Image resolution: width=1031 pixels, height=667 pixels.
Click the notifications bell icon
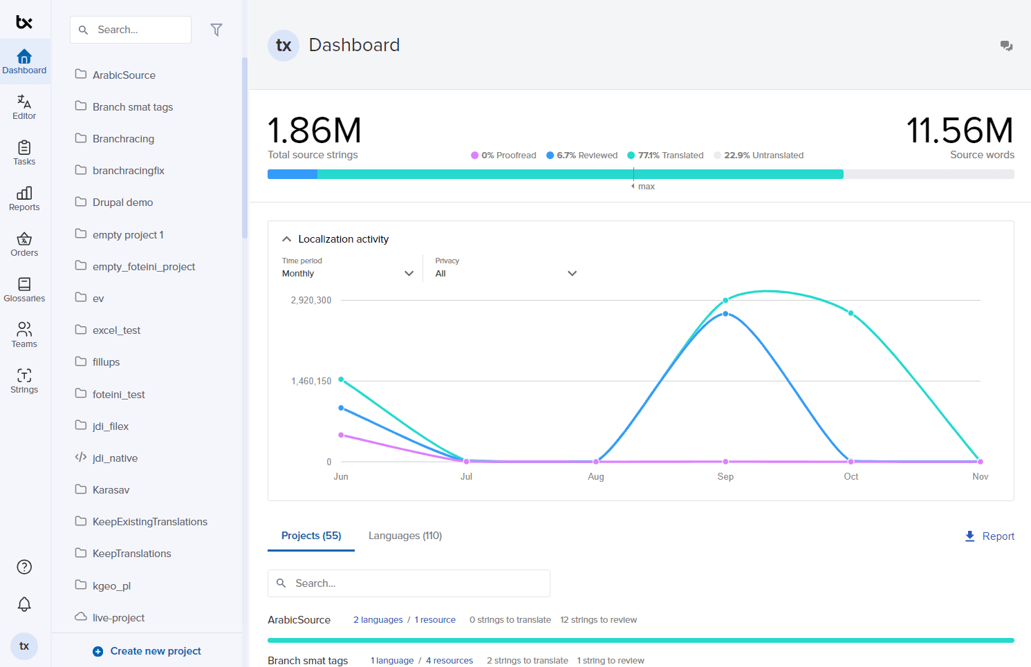(24, 604)
